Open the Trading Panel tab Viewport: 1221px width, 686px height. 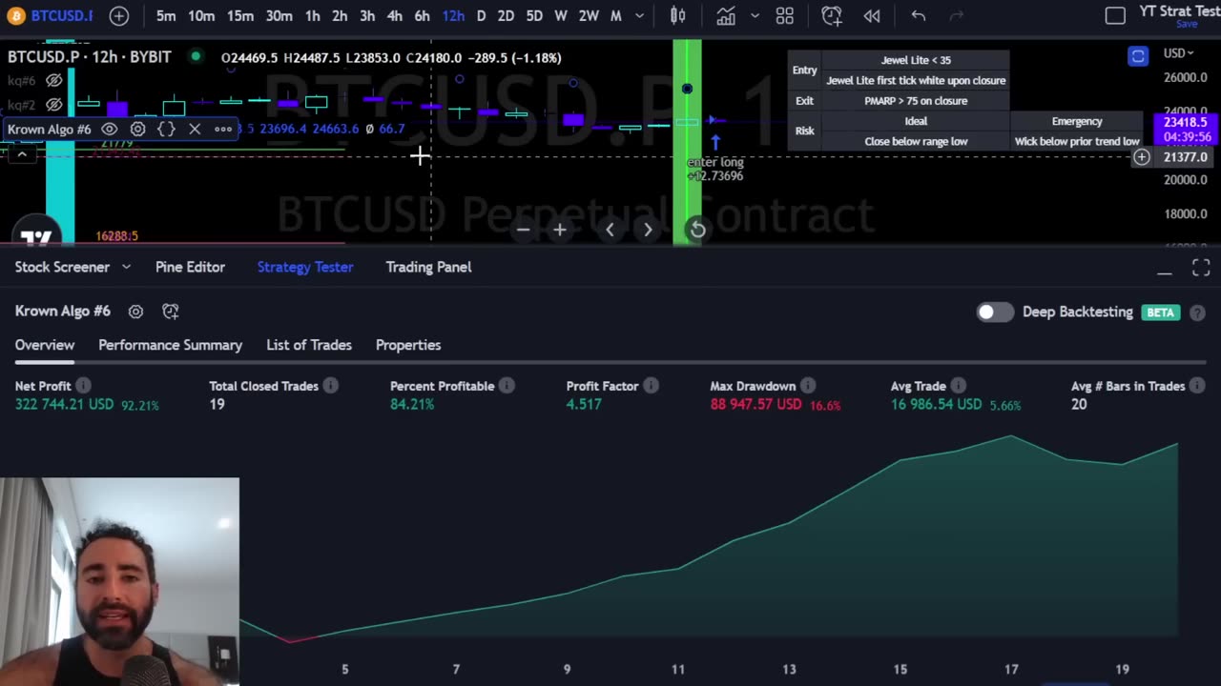point(428,267)
